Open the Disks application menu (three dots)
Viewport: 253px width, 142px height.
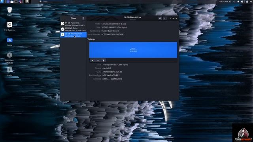pyautogui.click(x=83, y=19)
